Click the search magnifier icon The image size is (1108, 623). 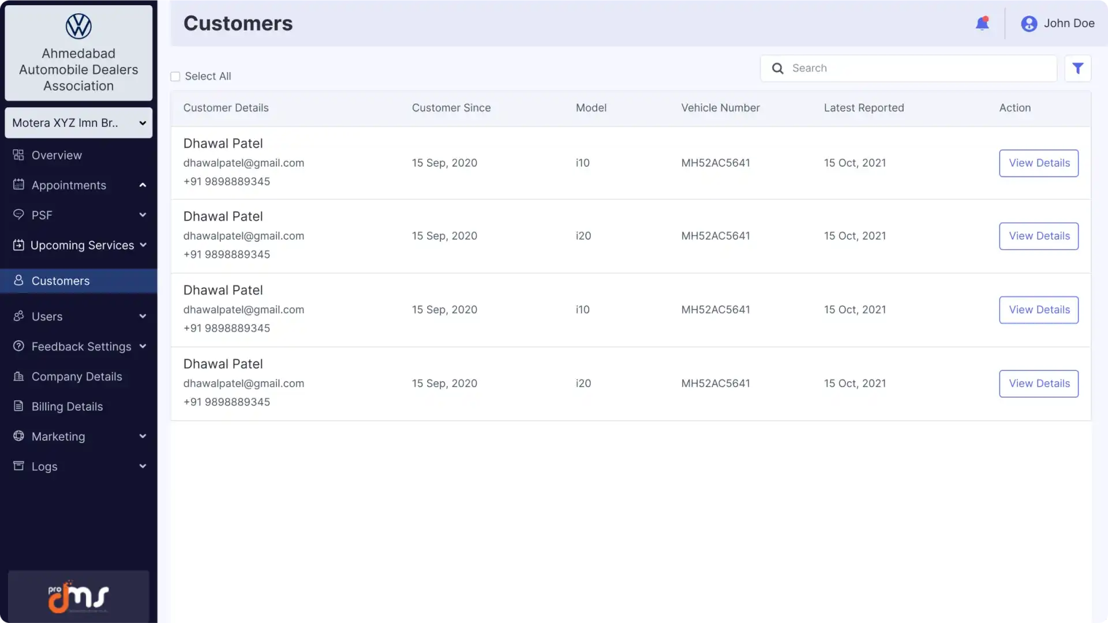777,67
